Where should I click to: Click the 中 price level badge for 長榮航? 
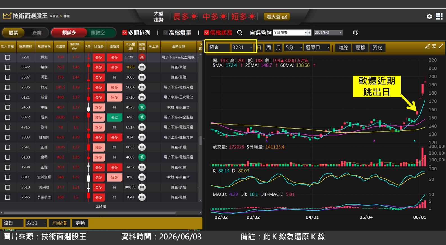(x=142, y=187)
